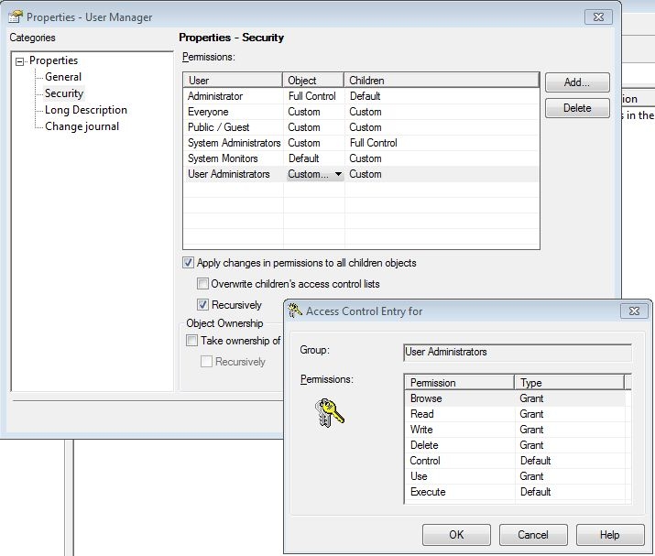Select the Administrator row in permissions list
This screenshot has width=655, height=556.
(x=215, y=96)
